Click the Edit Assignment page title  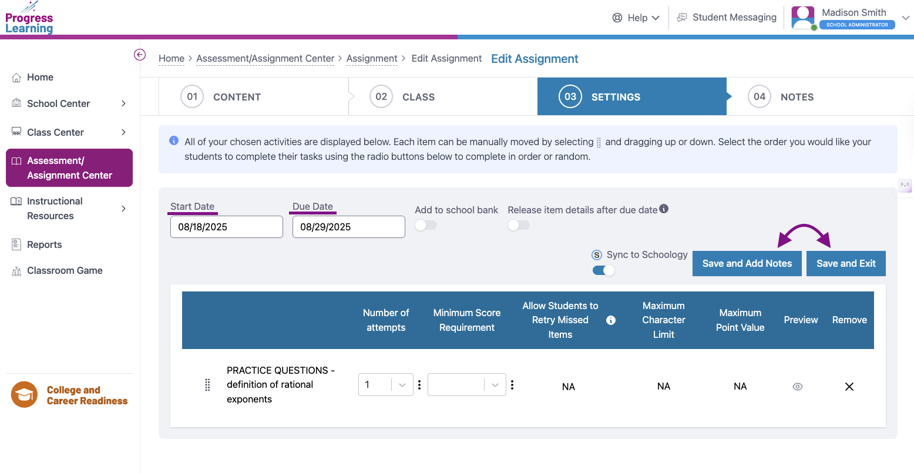(535, 59)
